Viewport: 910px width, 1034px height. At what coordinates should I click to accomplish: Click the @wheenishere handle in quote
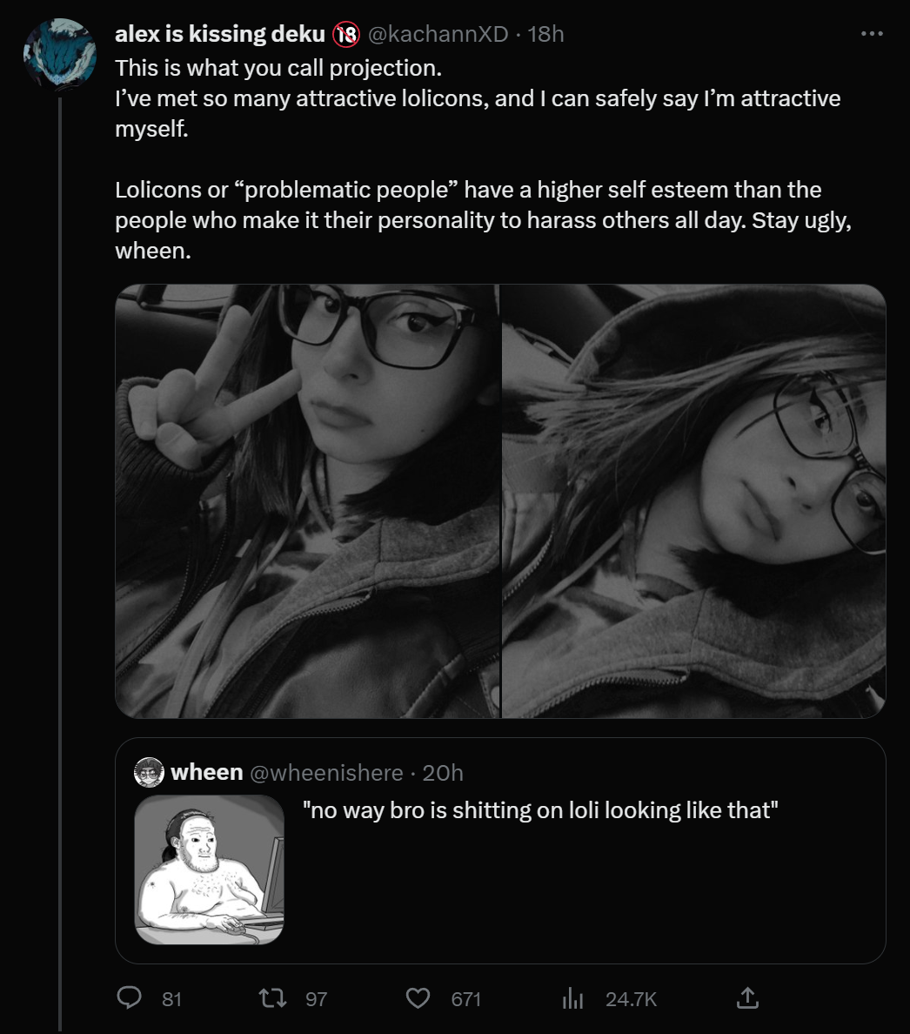click(326, 772)
